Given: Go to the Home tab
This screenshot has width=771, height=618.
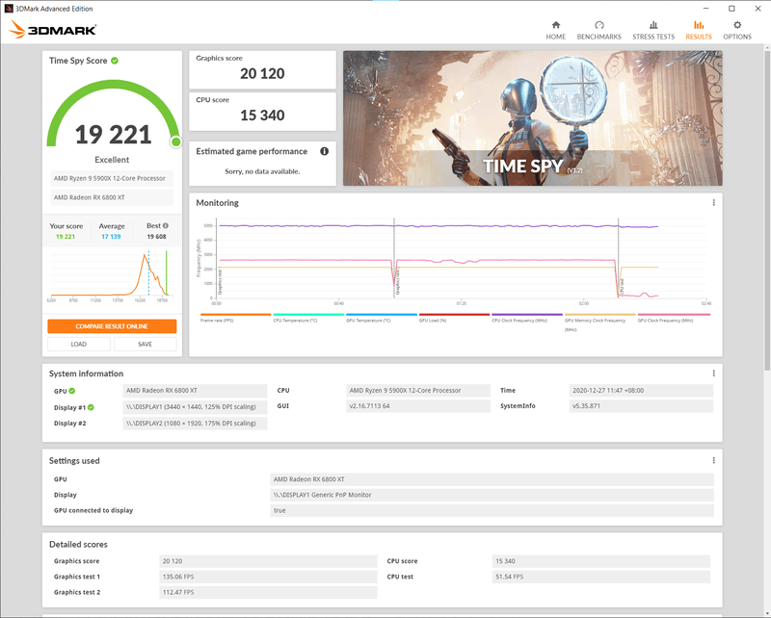Looking at the screenshot, I should click(556, 31).
